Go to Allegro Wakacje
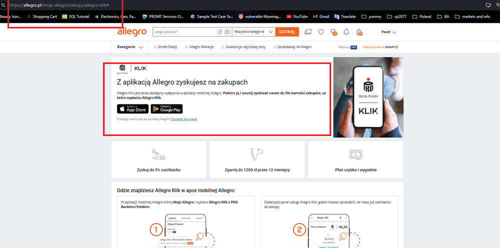Screen dimensions: 500x248 [x=199, y=47]
